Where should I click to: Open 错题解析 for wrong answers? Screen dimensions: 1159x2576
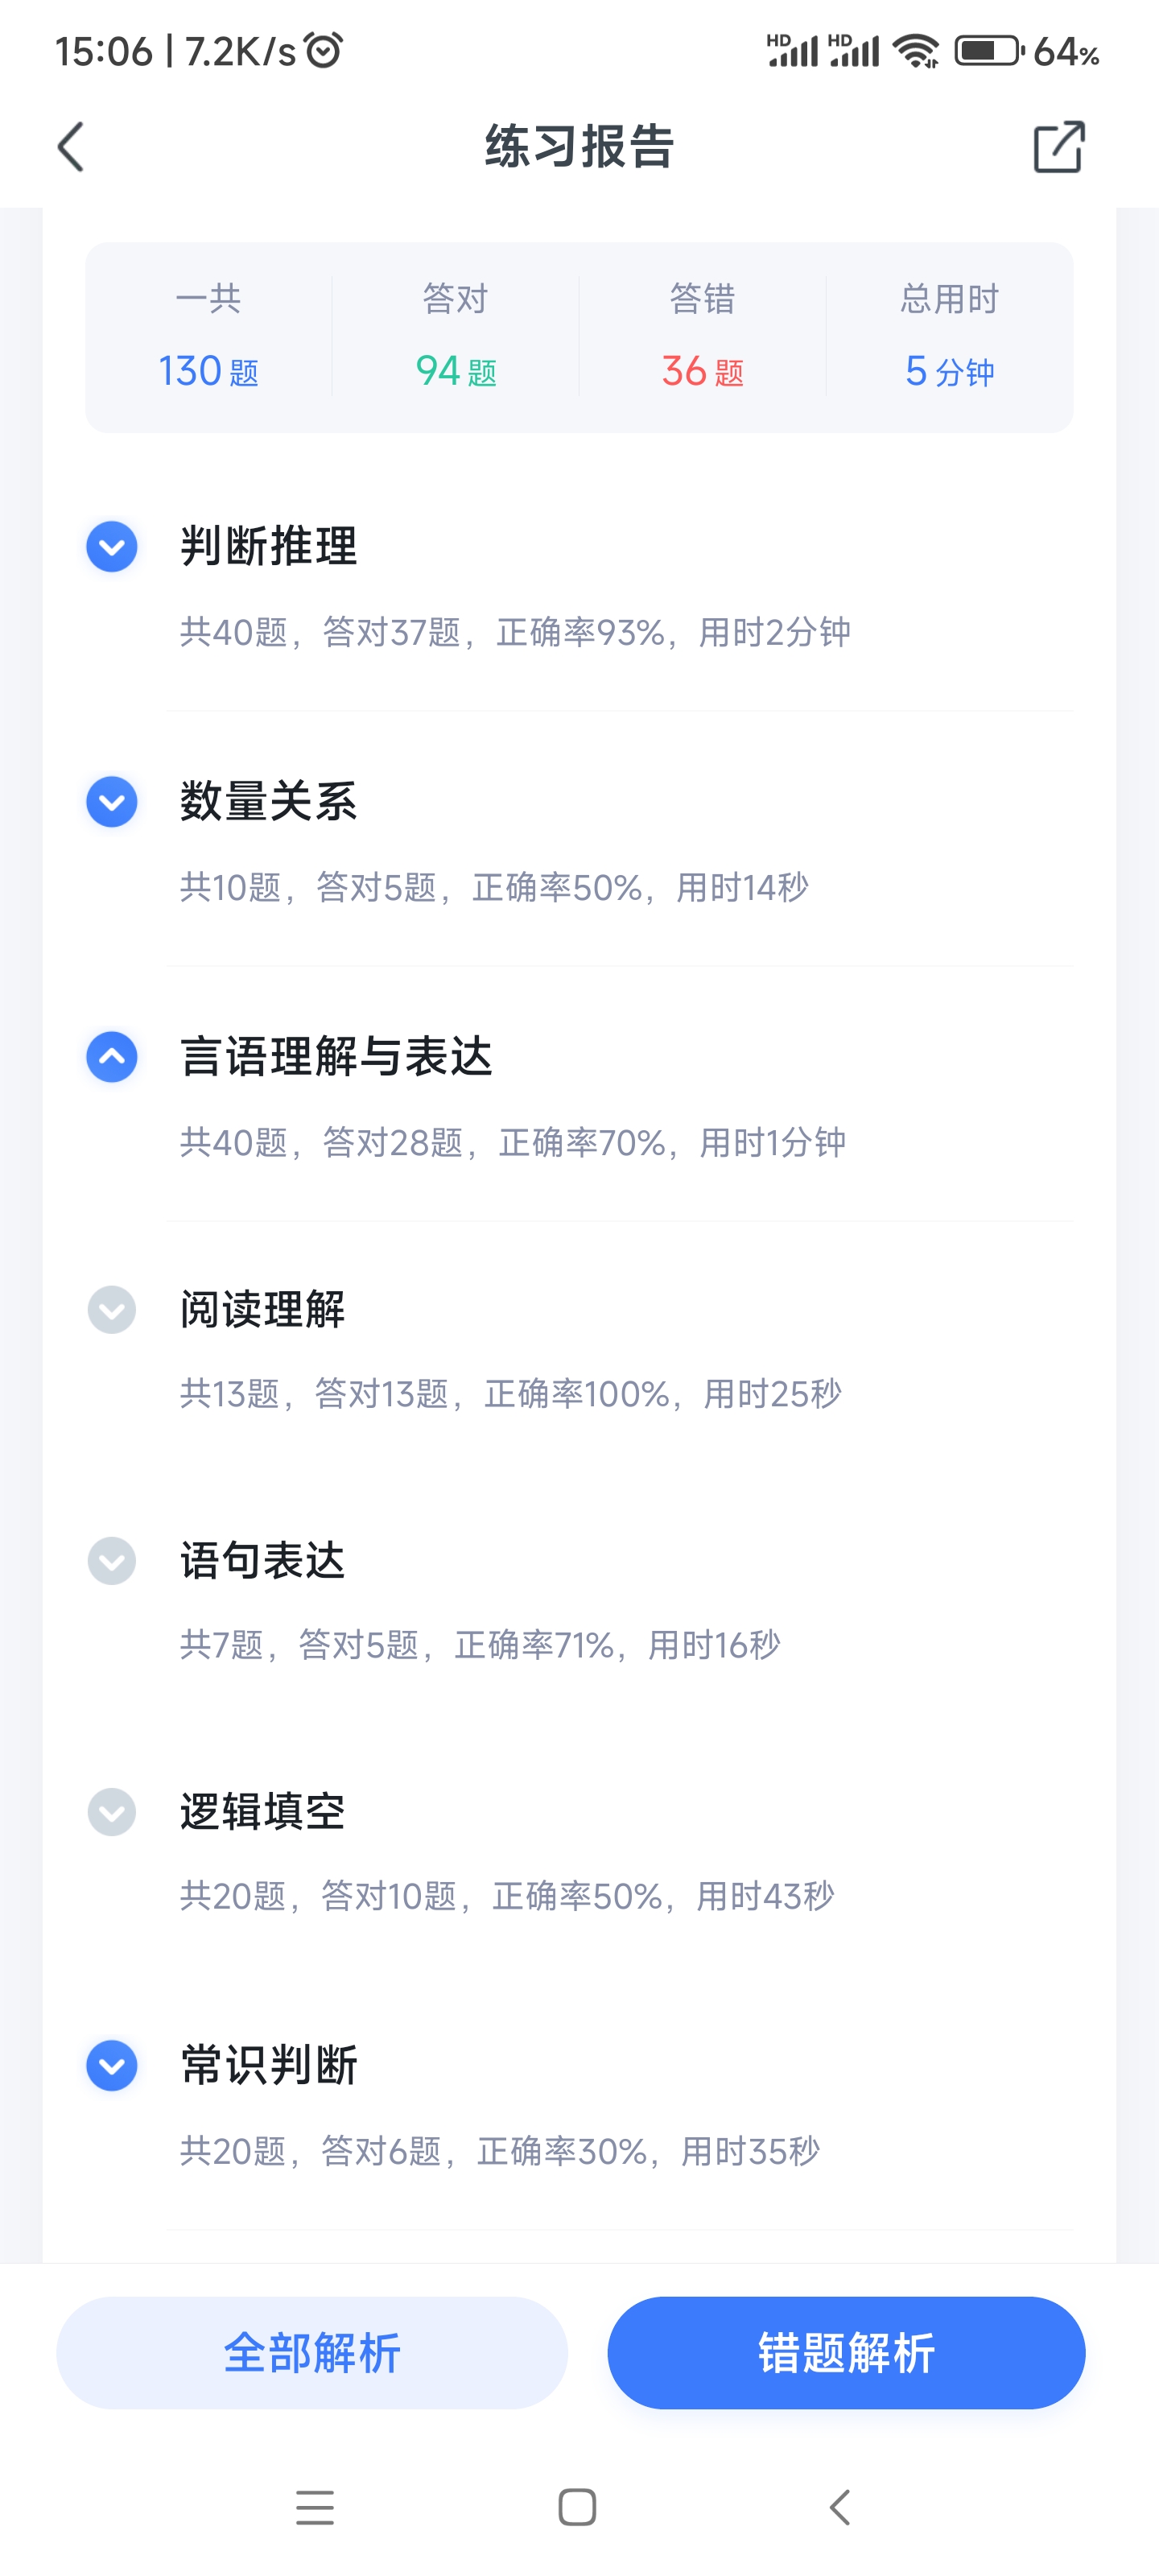(x=846, y=2352)
